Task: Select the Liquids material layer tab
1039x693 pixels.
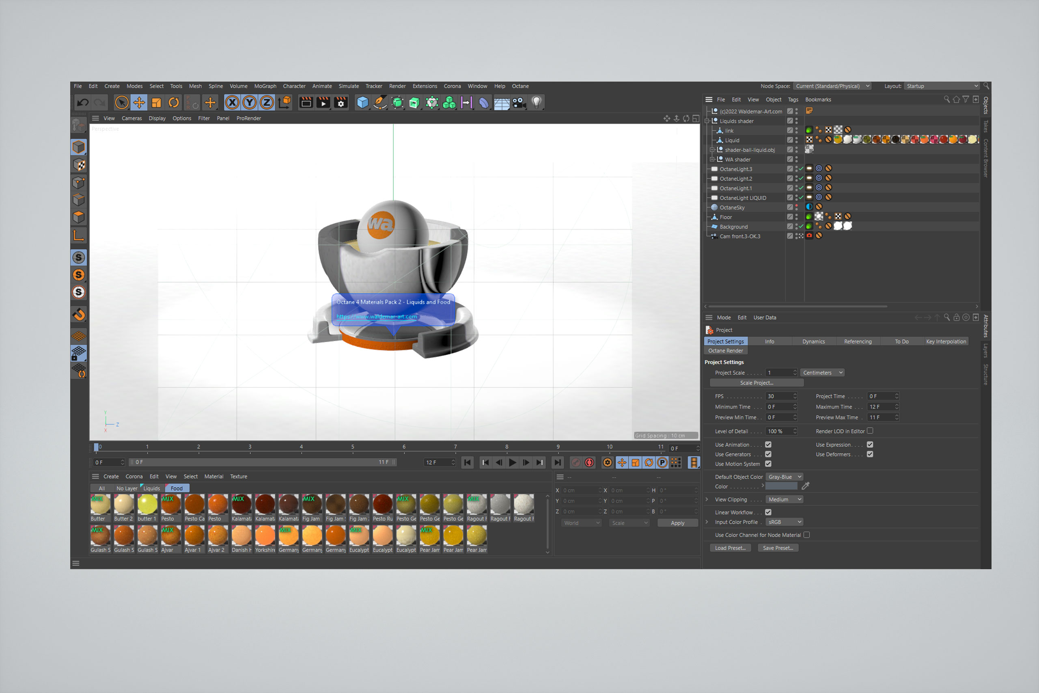Action: pyautogui.click(x=151, y=488)
